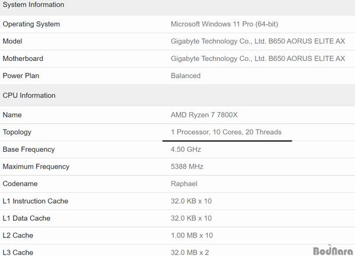This screenshot has width=355, height=257.
Task: Click the L3 Cache 32.0 MB value
Action: point(190,252)
